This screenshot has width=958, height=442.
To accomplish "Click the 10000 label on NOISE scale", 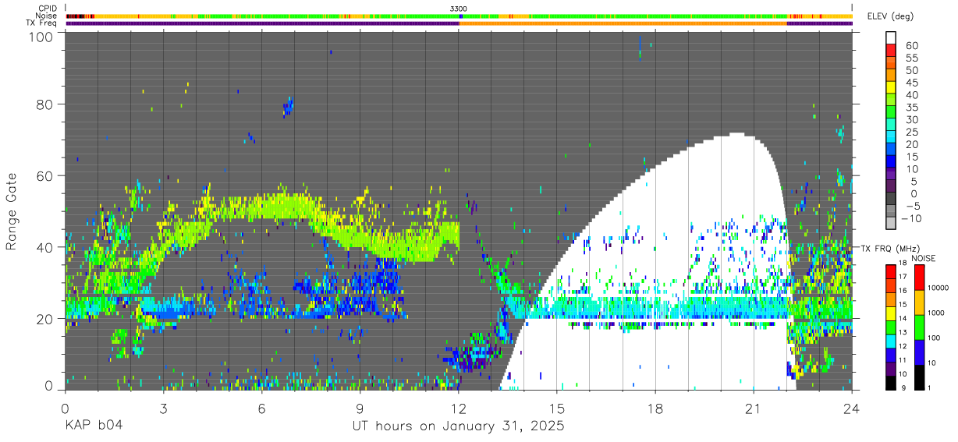I will 938,289.
